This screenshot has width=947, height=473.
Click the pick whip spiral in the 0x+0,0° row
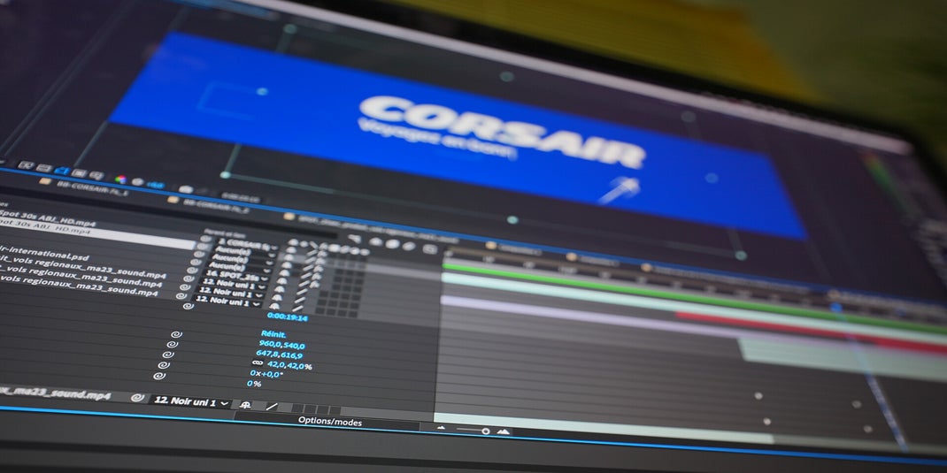[158, 375]
